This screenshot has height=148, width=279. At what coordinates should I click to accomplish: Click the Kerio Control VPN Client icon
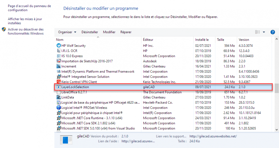point(59,82)
